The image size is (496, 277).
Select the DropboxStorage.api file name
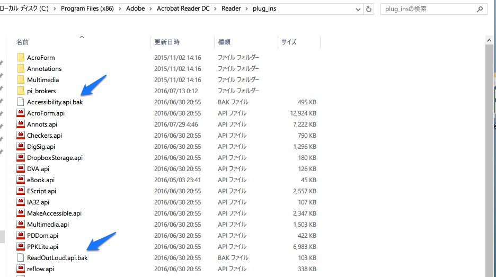tap(55, 157)
